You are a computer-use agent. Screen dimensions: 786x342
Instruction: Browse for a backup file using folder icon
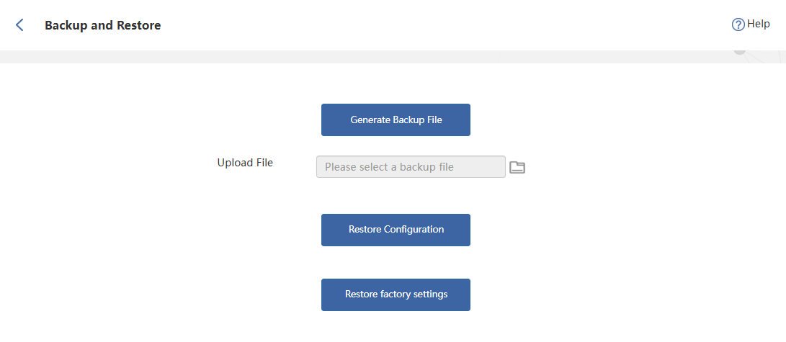point(517,167)
